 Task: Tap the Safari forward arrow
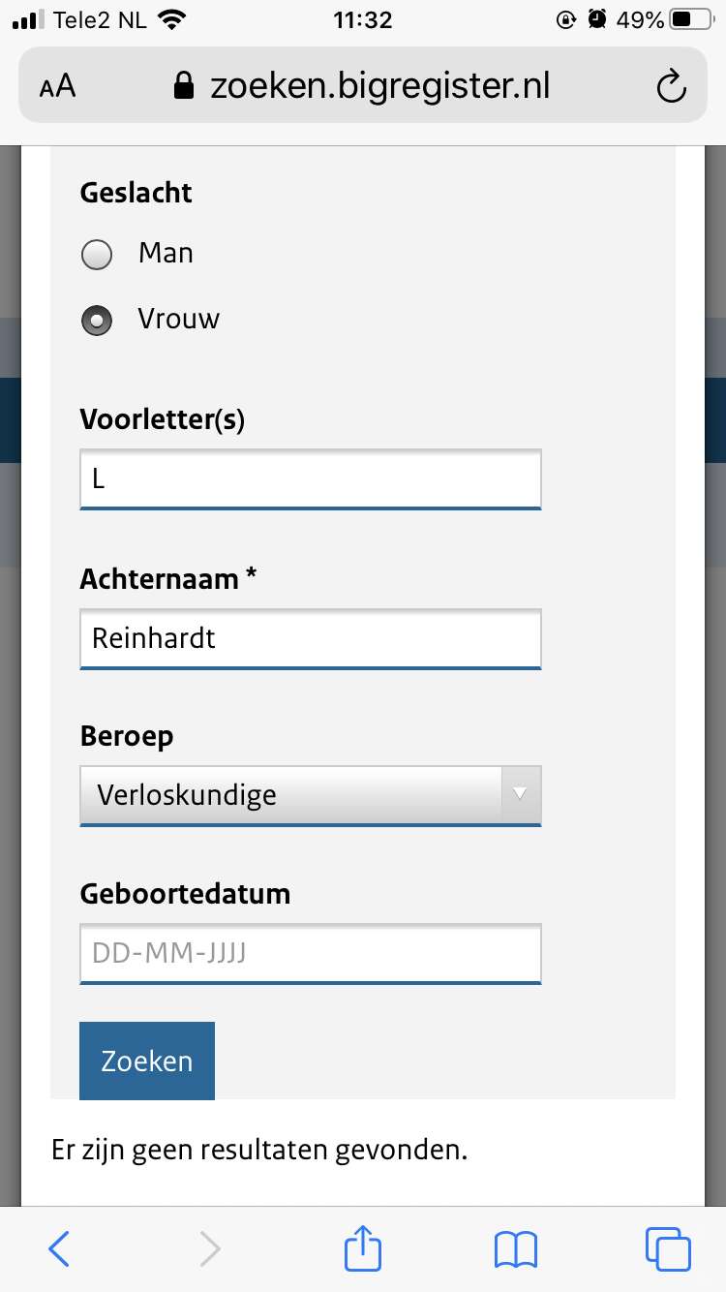tap(210, 1248)
